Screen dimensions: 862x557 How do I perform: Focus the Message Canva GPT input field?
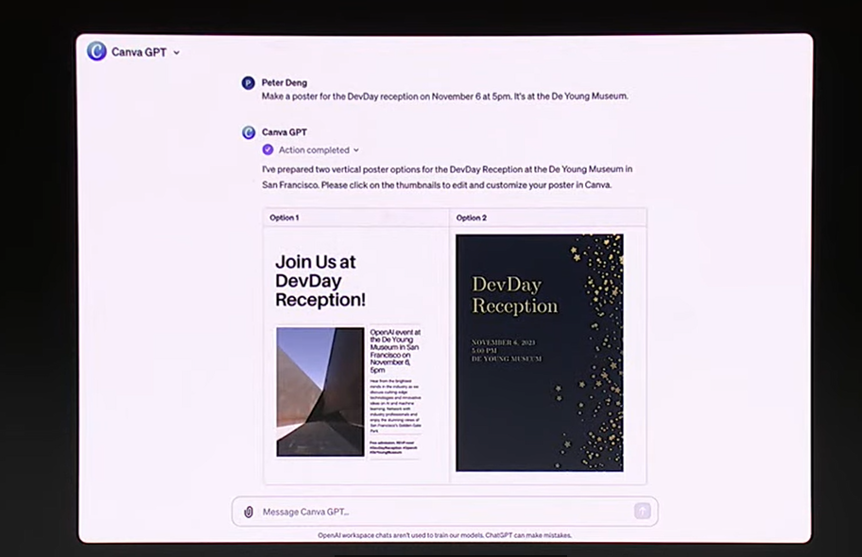tap(445, 512)
